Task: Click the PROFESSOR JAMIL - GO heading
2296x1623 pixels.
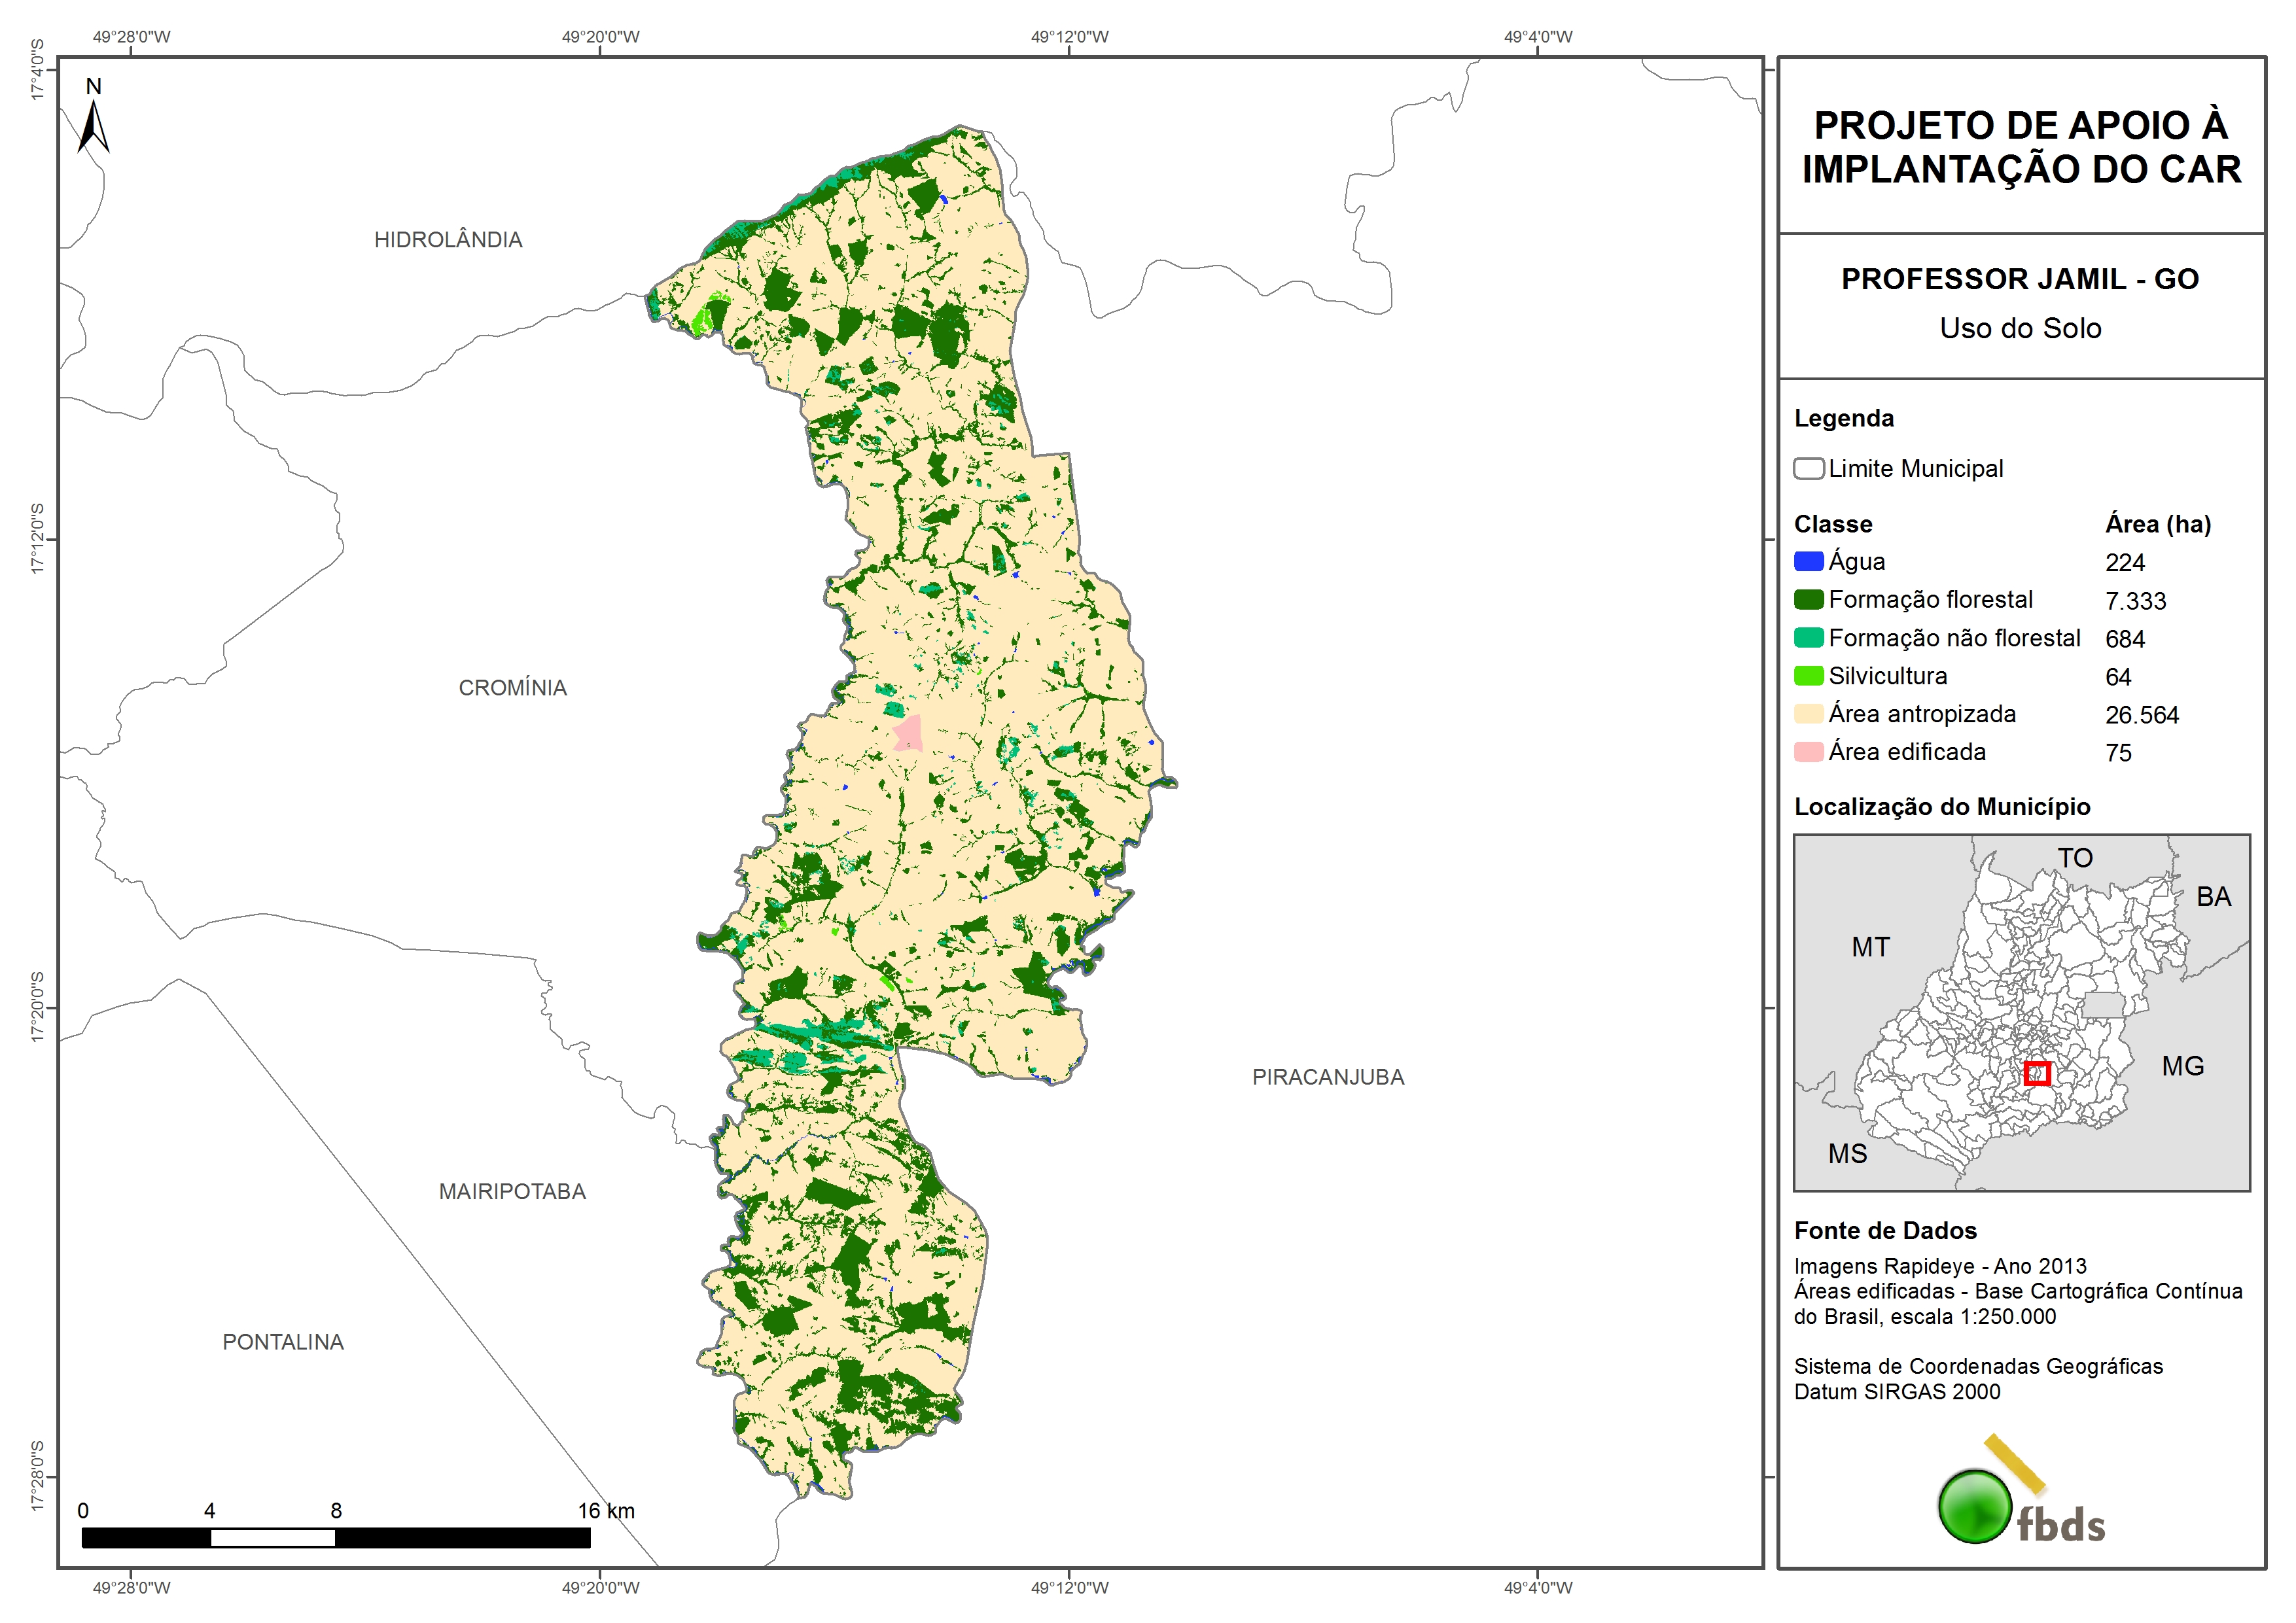Action: pyautogui.click(x=2020, y=279)
